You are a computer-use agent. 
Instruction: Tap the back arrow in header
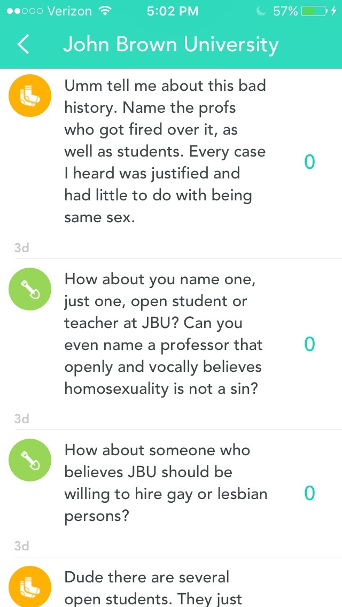point(23,45)
